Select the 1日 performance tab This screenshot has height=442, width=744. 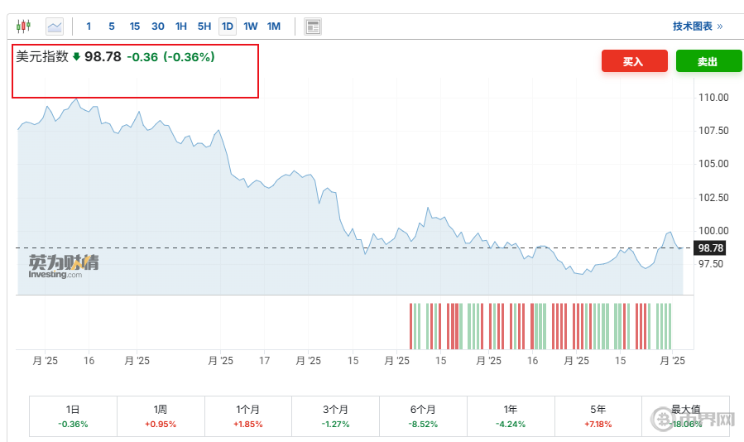[73, 416]
